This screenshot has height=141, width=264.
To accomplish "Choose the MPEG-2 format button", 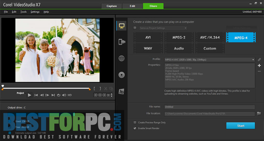I will coord(179,38).
